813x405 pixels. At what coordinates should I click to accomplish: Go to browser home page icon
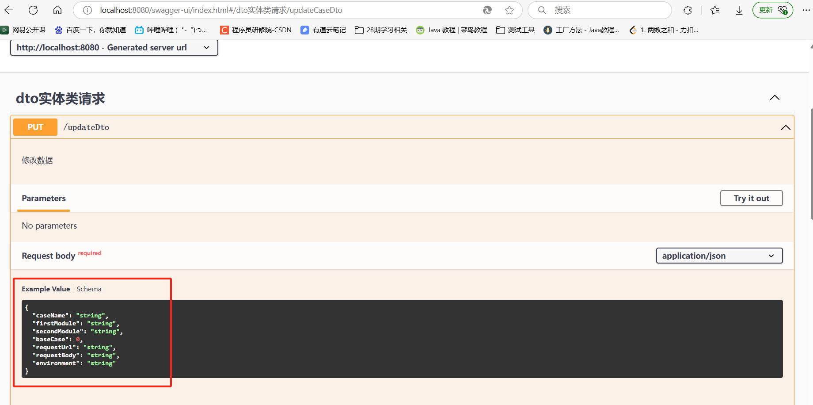(x=57, y=10)
